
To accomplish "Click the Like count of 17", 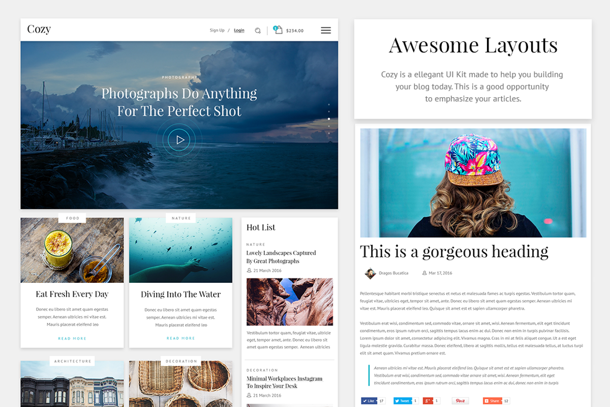I will point(382,401).
